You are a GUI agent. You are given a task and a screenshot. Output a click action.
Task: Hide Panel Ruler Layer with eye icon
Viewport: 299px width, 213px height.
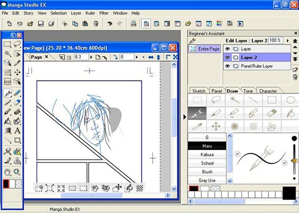pyautogui.click(x=227, y=66)
